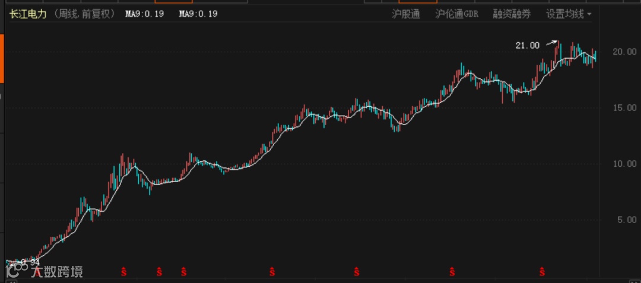Click the 10.00 price axis label
Image resolution: width=641 pixels, height=283 pixels.
pyautogui.click(x=624, y=163)
